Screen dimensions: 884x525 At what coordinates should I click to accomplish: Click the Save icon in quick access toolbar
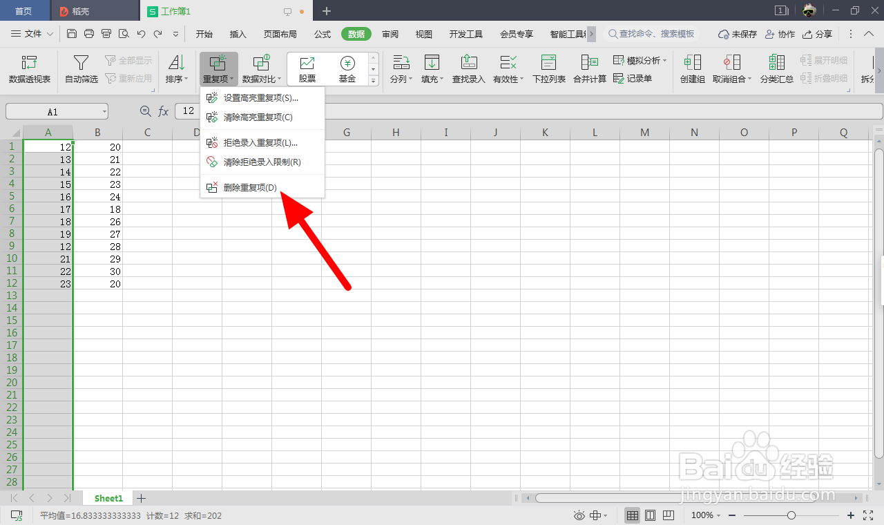[x=72, y=34]
